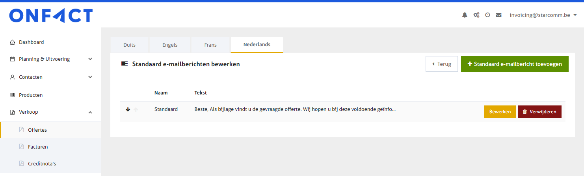Image resolution: width=584 pixels, height=176 pixels.
Task: Switch to the Duits tab
Action: pos(129,45)
